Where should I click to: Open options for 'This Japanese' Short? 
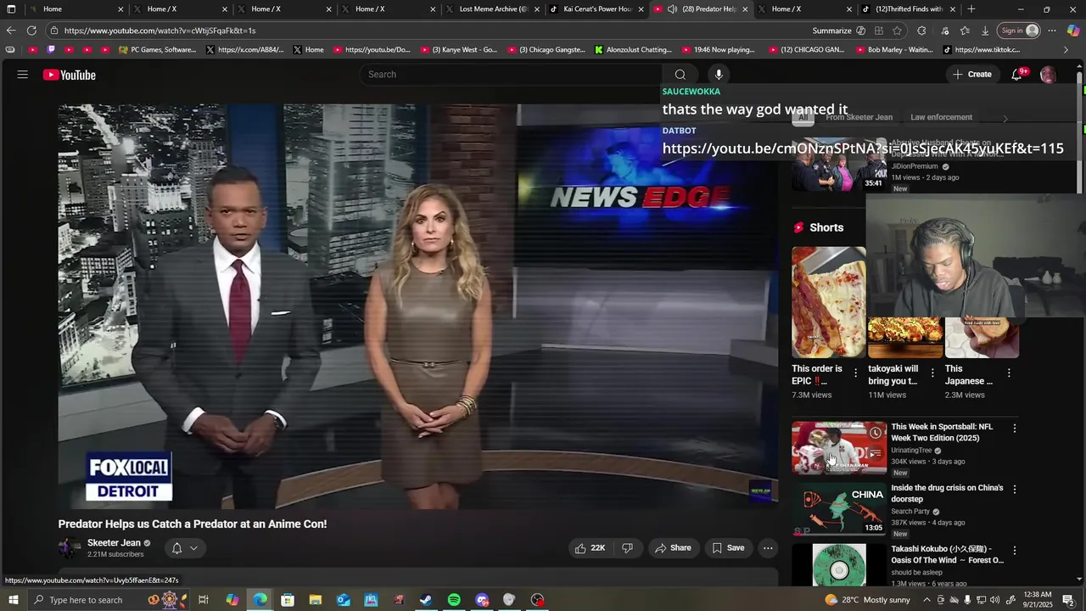[x=1009, y=373]
